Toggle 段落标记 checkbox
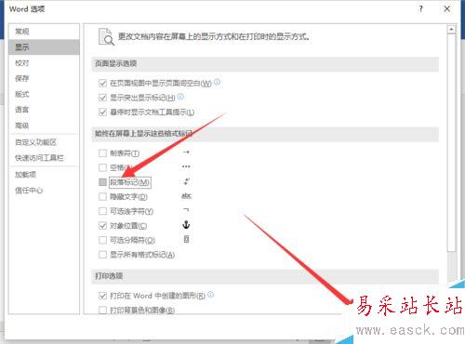Viewport: 465px width, 344px height. [x=102, y=182]
